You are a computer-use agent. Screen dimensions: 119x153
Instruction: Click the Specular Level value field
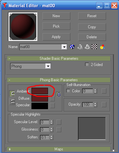coord(45,122)
